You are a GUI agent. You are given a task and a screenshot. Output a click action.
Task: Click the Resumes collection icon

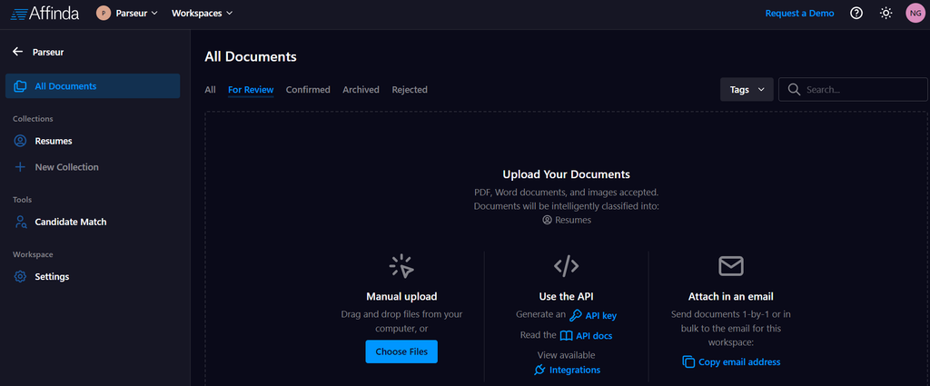(x=20, y=141)
